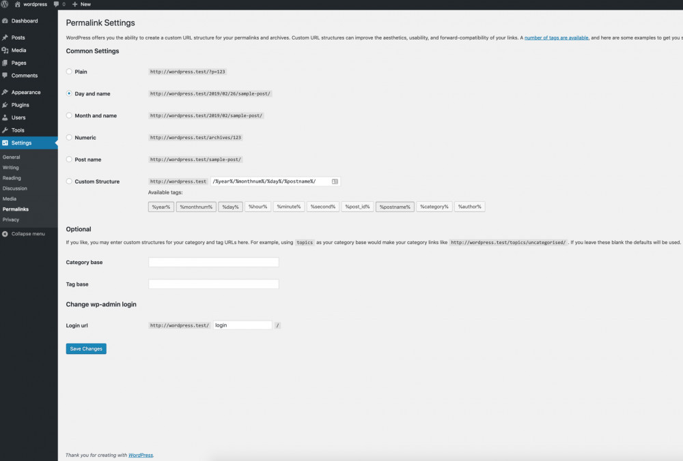Click the comments bubble icon in admin bar
The width and height of the screenshot is (683, 461).
click(56, 4)
